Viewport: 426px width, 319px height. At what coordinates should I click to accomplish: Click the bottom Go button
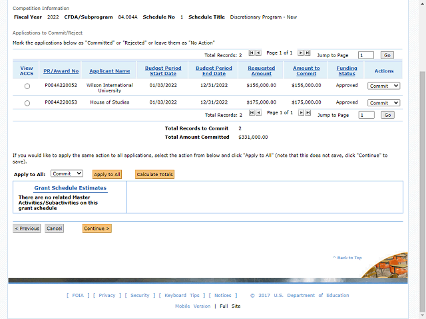[387, 115]
